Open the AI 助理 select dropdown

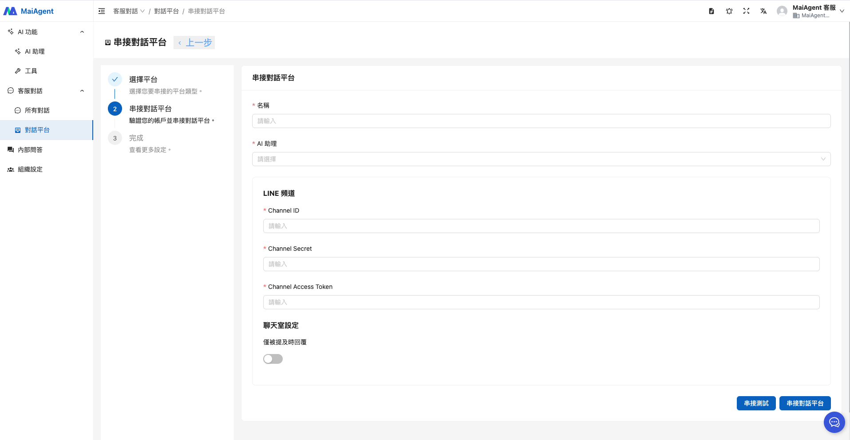pos(541,159)
